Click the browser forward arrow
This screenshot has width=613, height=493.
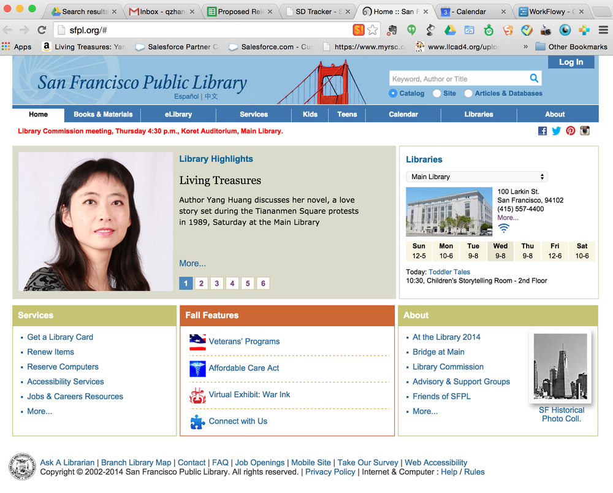(25, 29)
